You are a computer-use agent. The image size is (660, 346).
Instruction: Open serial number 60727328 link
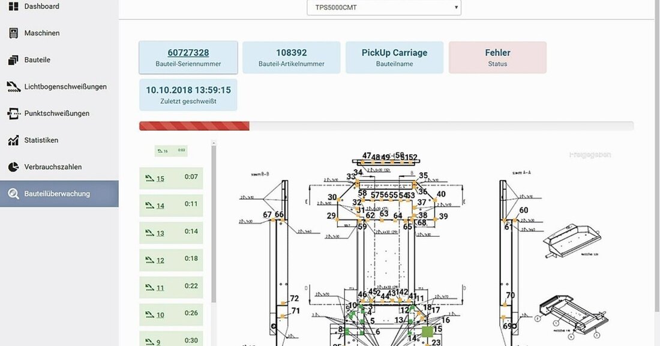[x=188, y=52]
